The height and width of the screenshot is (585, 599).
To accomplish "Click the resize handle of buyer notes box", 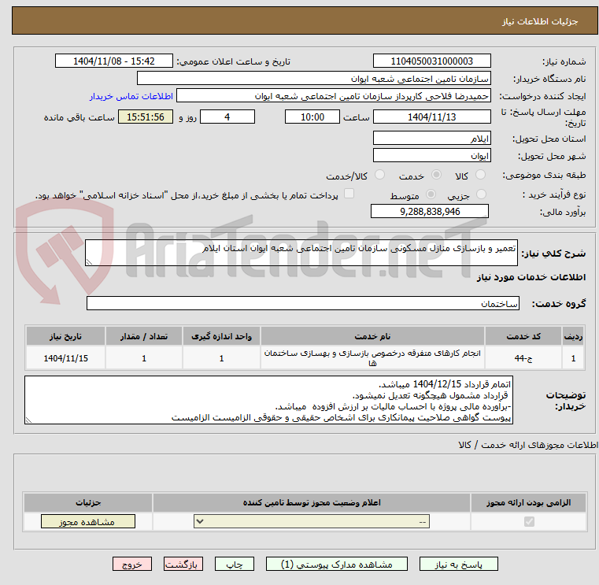I will click(28, 420).
